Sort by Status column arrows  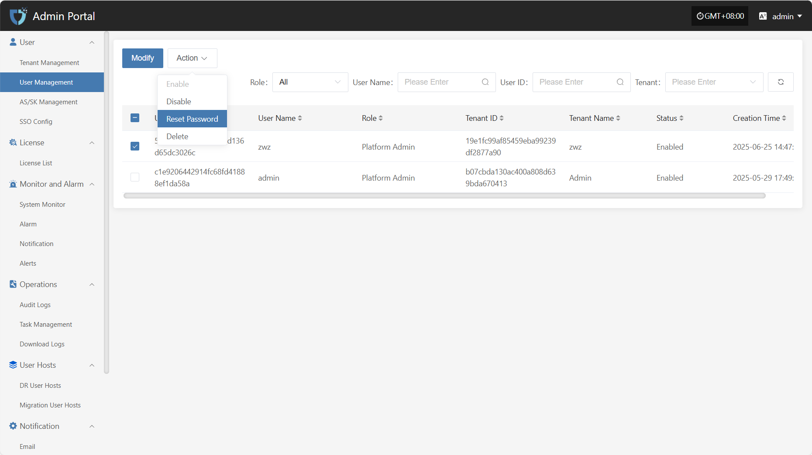tap(681, 118)
